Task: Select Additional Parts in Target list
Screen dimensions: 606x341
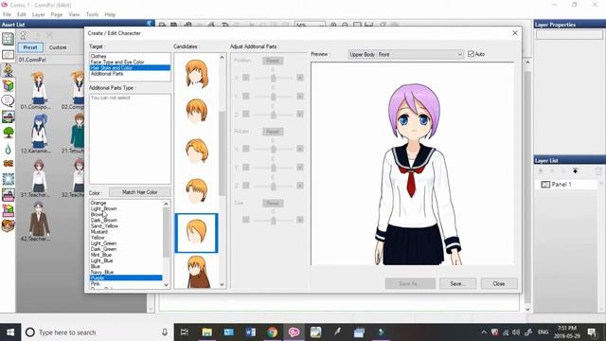Action: [x=130, y=74]
